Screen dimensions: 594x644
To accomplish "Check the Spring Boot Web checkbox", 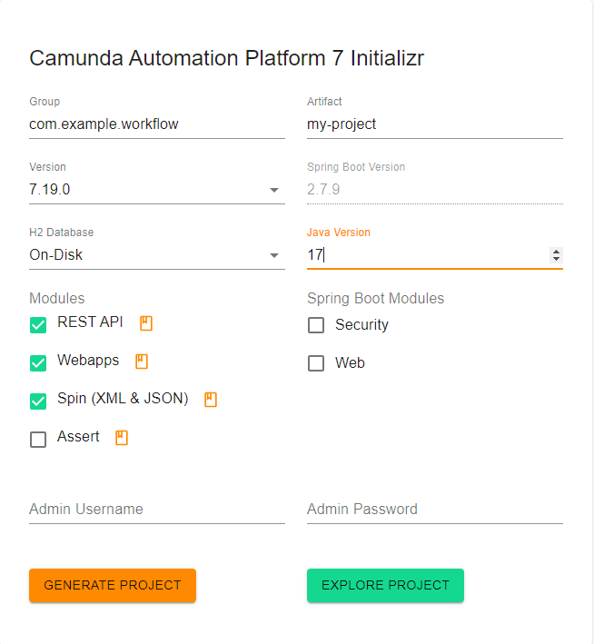I will [316, 363].
